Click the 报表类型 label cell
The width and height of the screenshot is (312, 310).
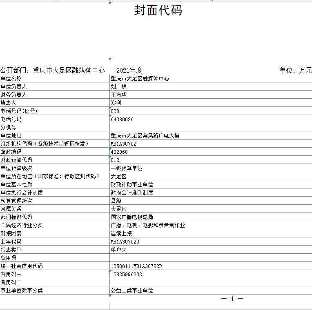(x=55, y=249)
